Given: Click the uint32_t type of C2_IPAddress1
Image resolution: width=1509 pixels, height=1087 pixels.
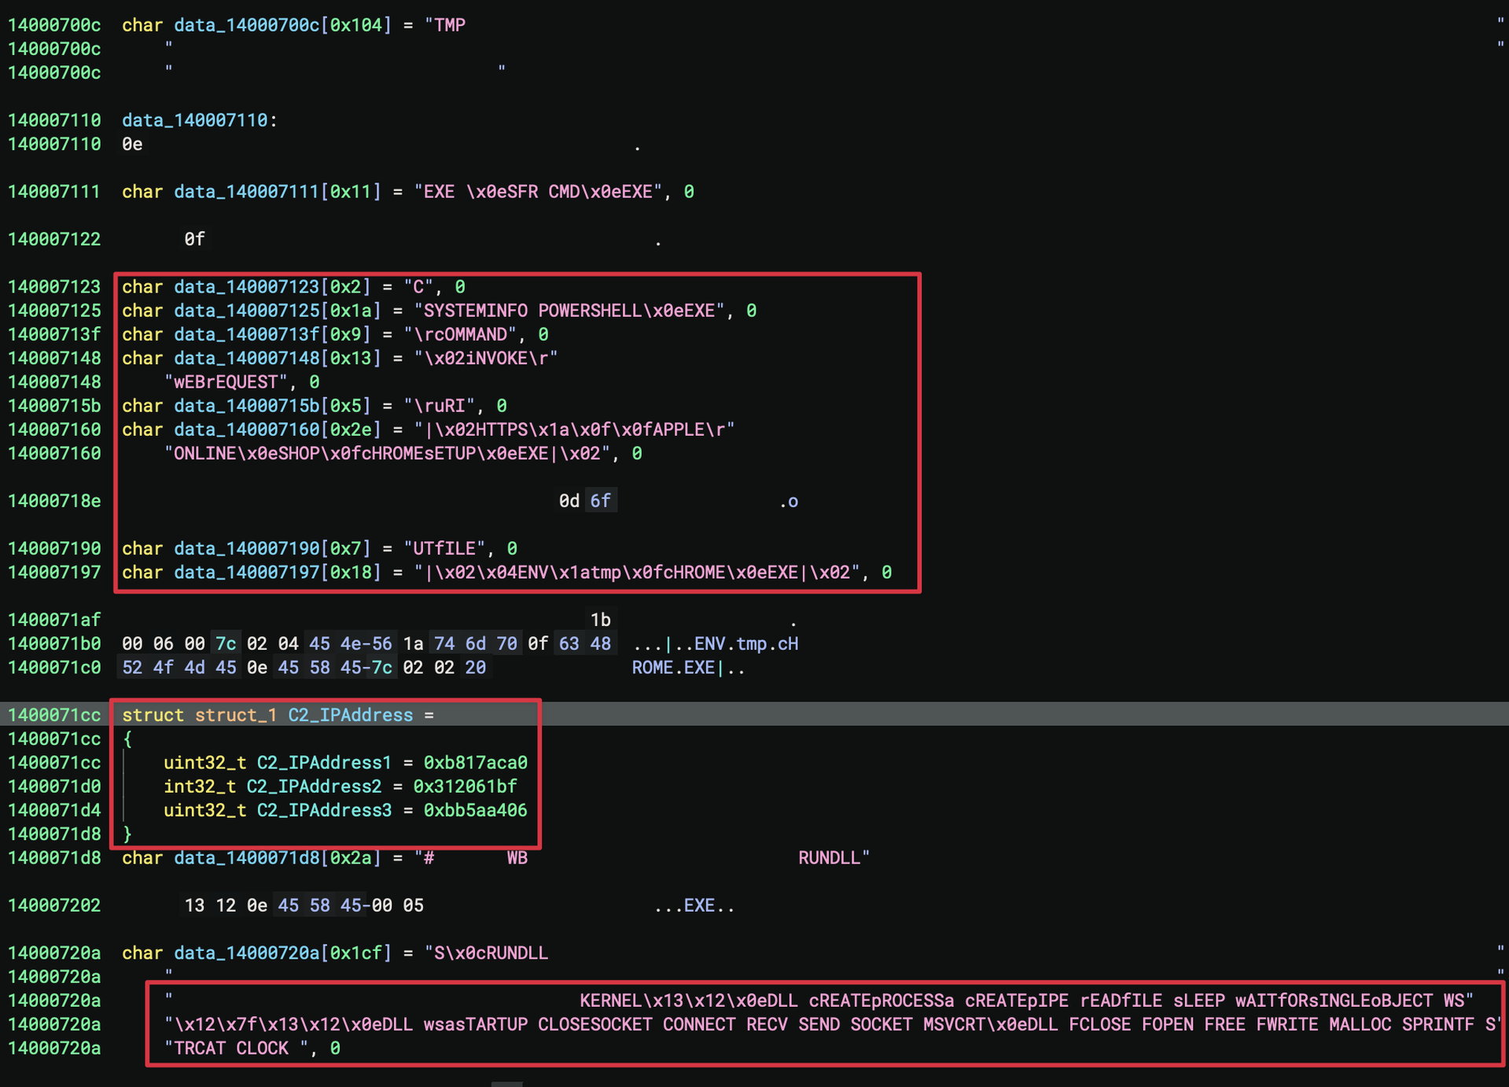Looking at the screenshot, I should click(x=204, y=762).
